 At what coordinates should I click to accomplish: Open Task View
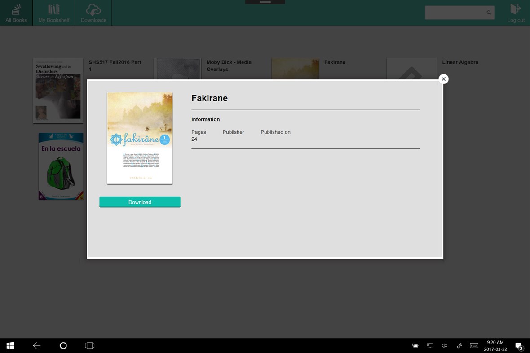point(89,345)
